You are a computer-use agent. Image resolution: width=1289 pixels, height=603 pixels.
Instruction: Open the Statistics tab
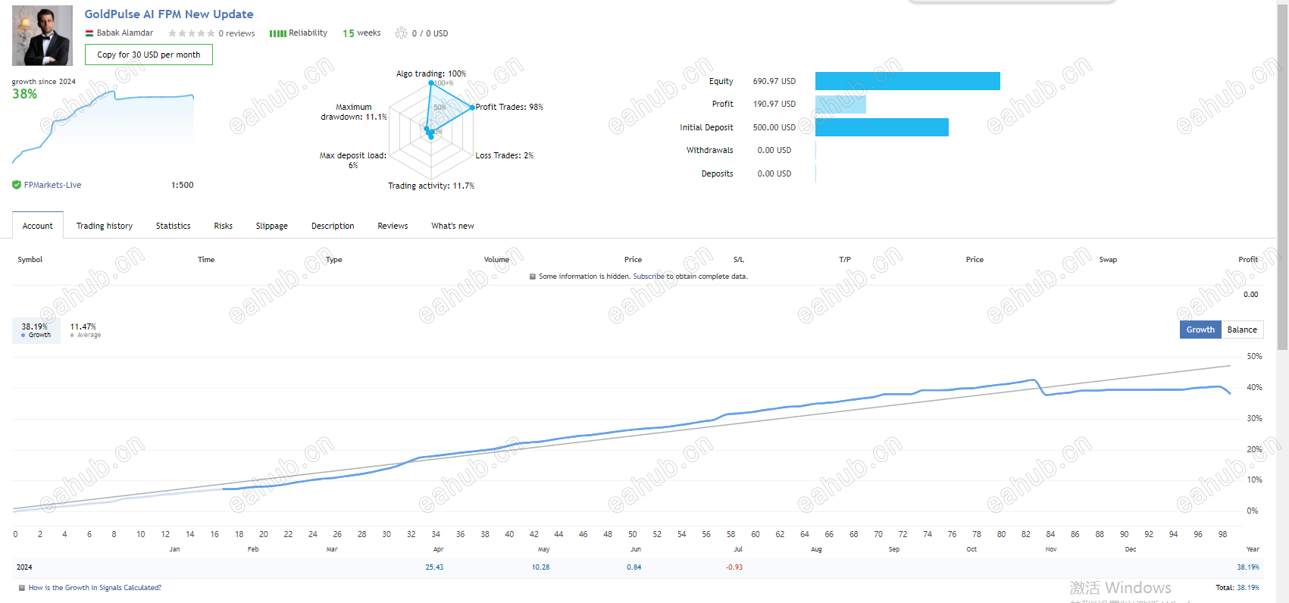tap(174, 226)
